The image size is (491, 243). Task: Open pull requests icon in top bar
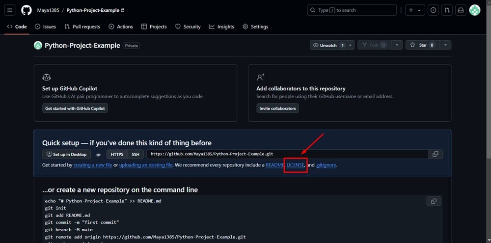click(447, 10)
